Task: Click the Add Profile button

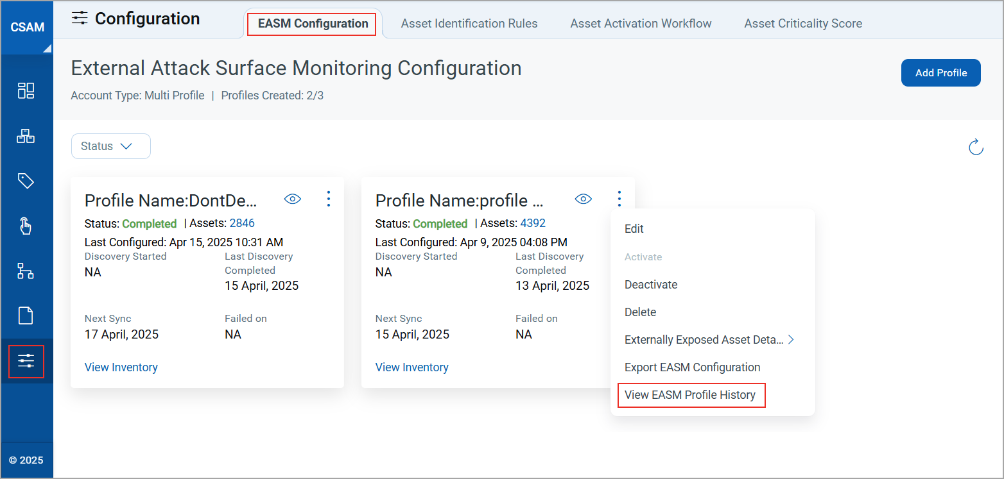Action: pos(940,73)
